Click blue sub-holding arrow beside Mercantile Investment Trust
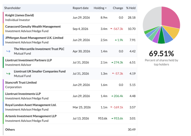191x136 pixels. pyautogui.click(x=8, y=51)
